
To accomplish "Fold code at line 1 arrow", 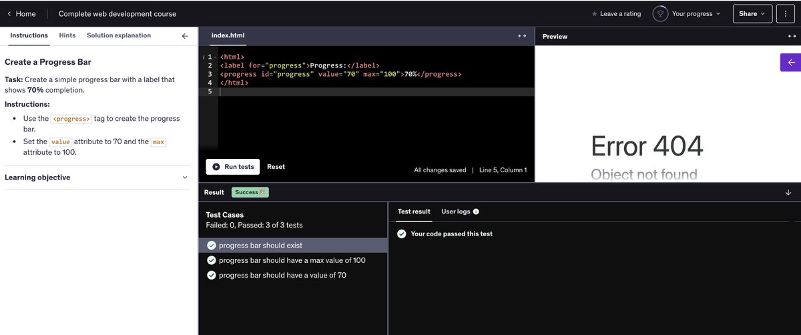I will coord(216,57).
